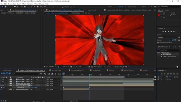Screen dimensions: 181x102
Task: Select the Roto Brush tool
Action: point(42,7)
